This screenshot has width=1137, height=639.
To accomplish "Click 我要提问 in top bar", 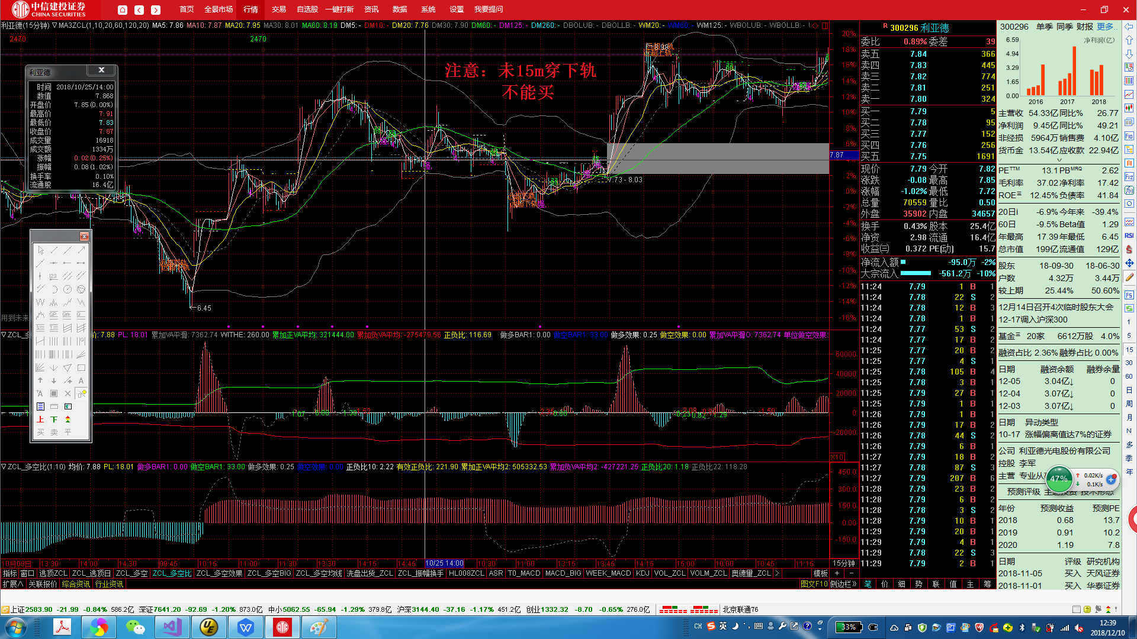I will pos(489,9).
